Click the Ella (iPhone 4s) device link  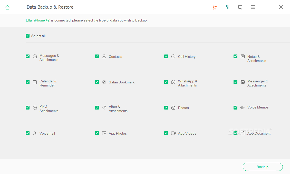pyautogui.click(x=38, y=20)
